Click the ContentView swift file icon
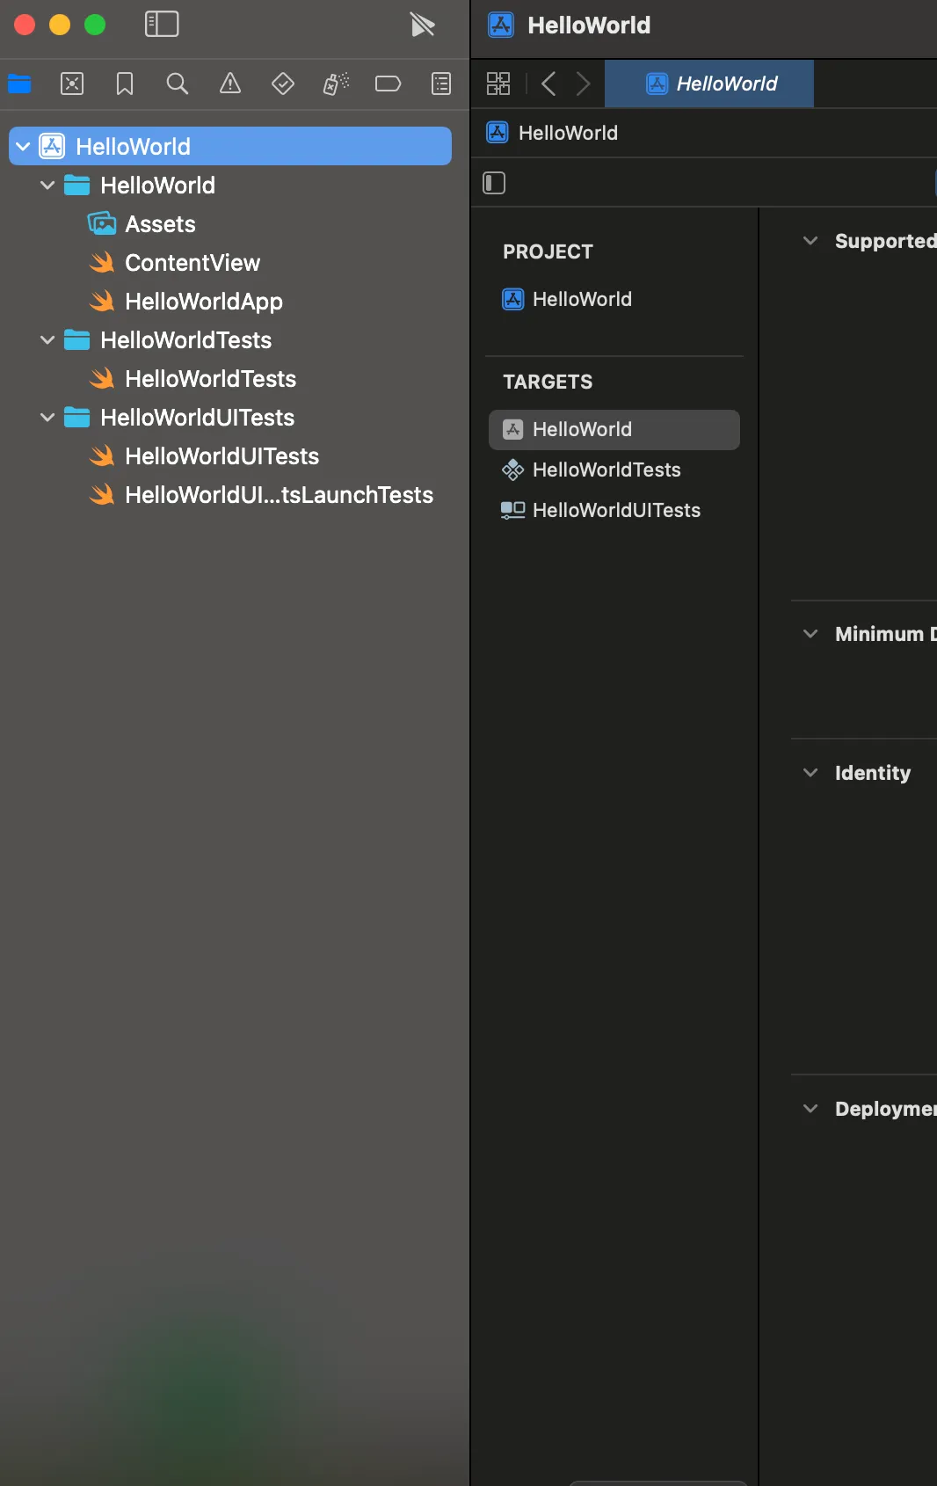 102,262
